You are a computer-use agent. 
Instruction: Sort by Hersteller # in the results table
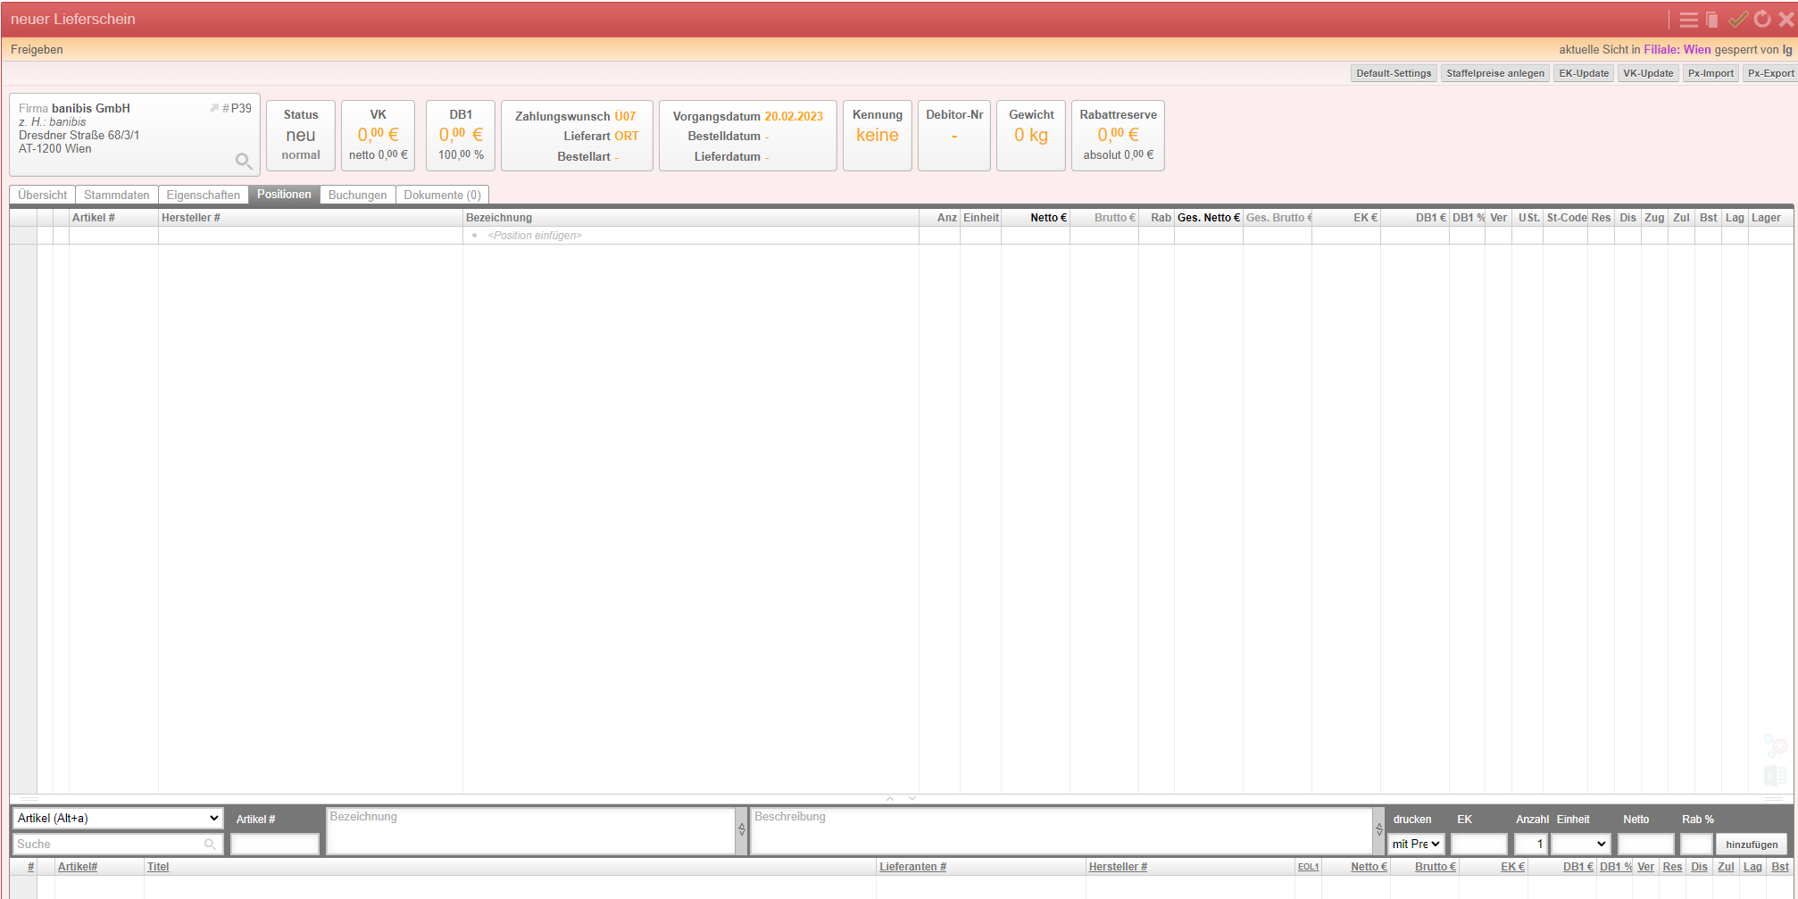coord(1118,867)
